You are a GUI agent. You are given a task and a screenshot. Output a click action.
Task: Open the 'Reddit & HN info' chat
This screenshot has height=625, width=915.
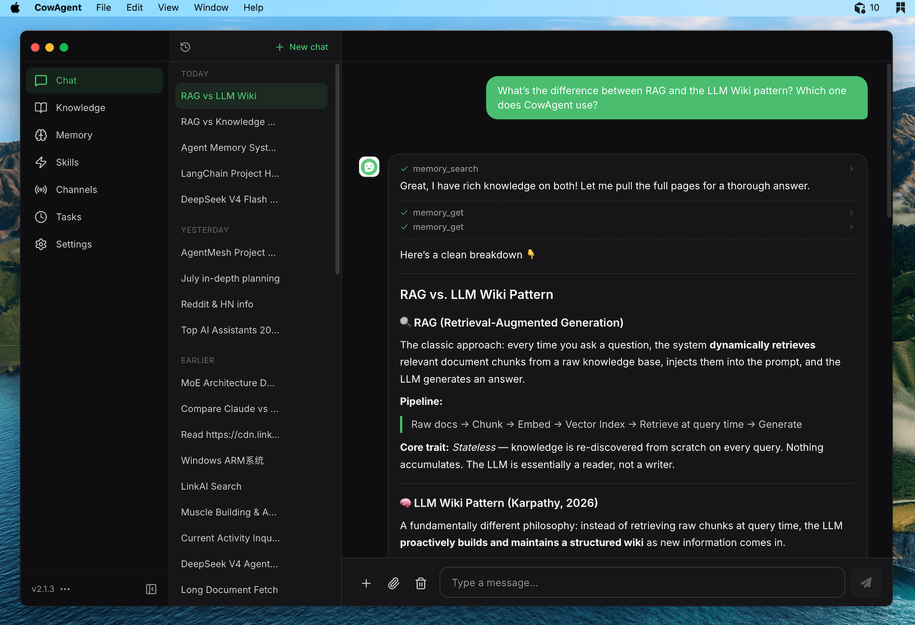tap(251, 304)
